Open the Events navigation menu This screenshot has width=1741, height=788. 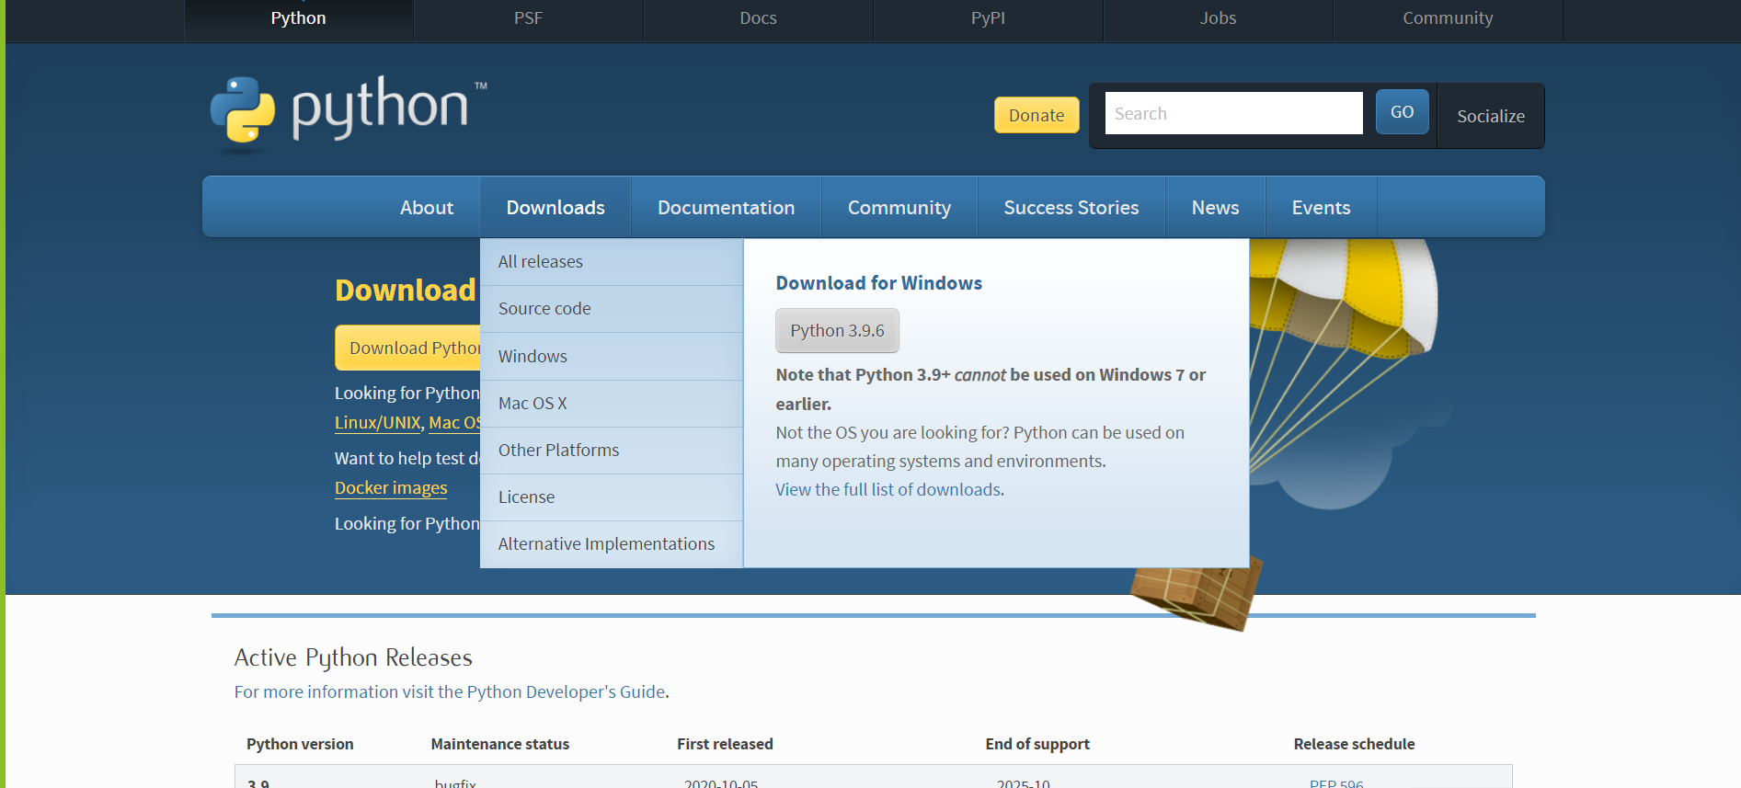tap(1321, 208)
